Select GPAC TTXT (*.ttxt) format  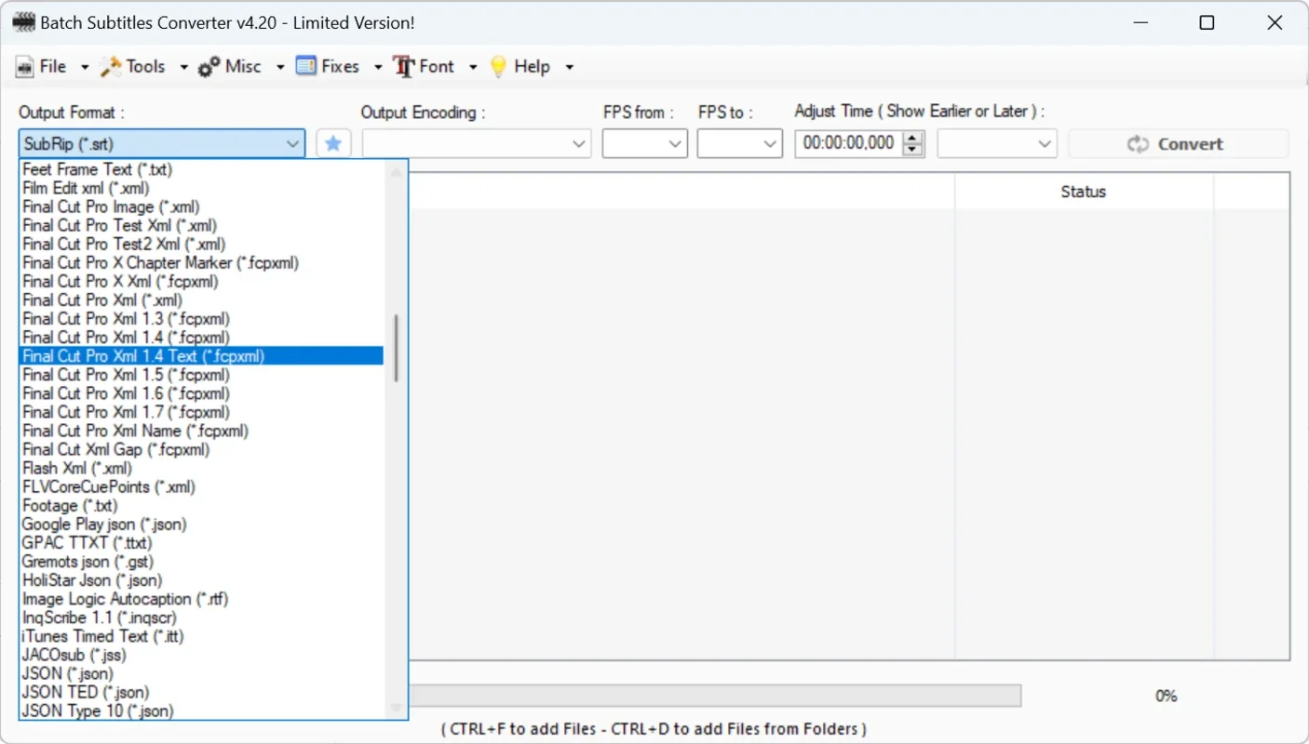pyautogui.click(x=202, y=542)
